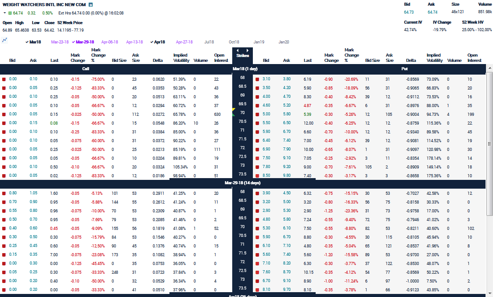Click the Mar18 strike 70 cell

tap(242, 112)
